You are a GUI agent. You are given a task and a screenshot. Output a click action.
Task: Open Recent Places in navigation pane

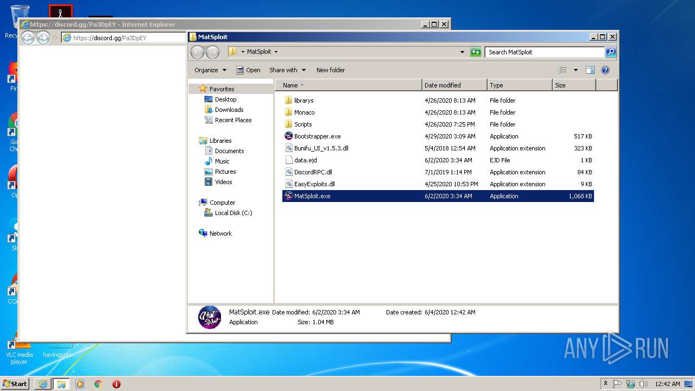[x=233, y=120]
